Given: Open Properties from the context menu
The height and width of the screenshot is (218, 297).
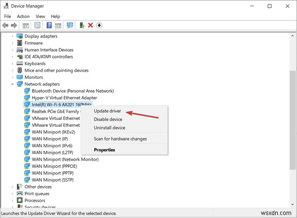Looking at the screenshot, I should [x=105, y=150].
